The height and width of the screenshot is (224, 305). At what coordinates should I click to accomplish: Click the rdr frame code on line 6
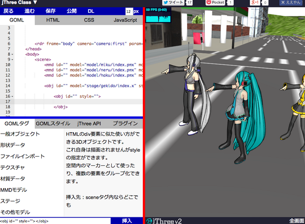click(89, 44)
